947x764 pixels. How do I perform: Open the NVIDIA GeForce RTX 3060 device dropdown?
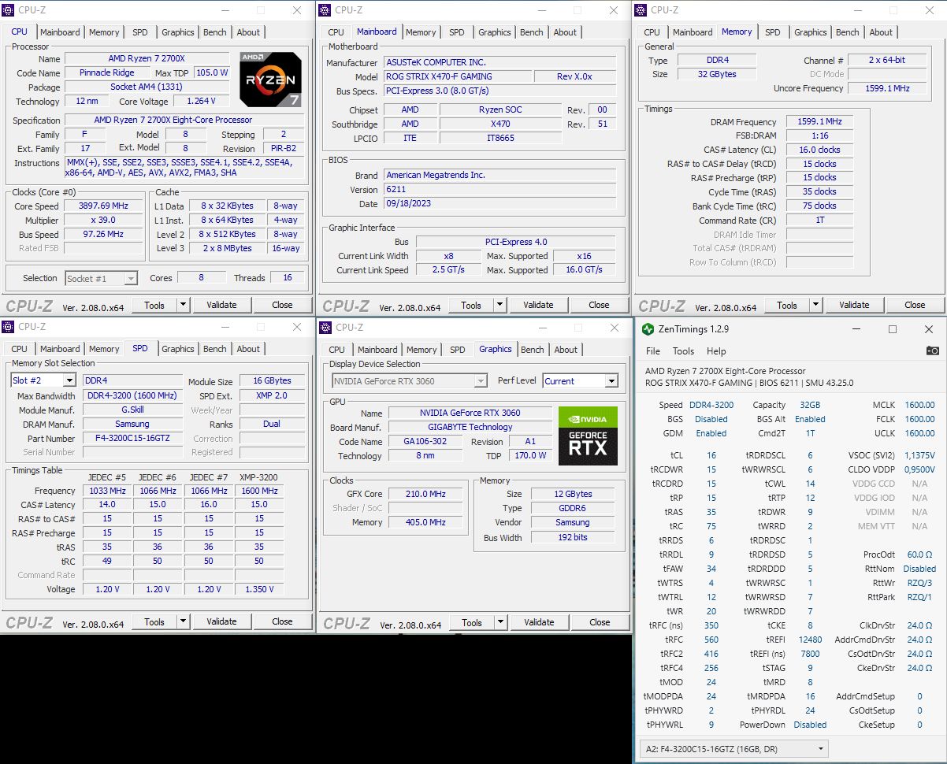(x=481, y=381)
